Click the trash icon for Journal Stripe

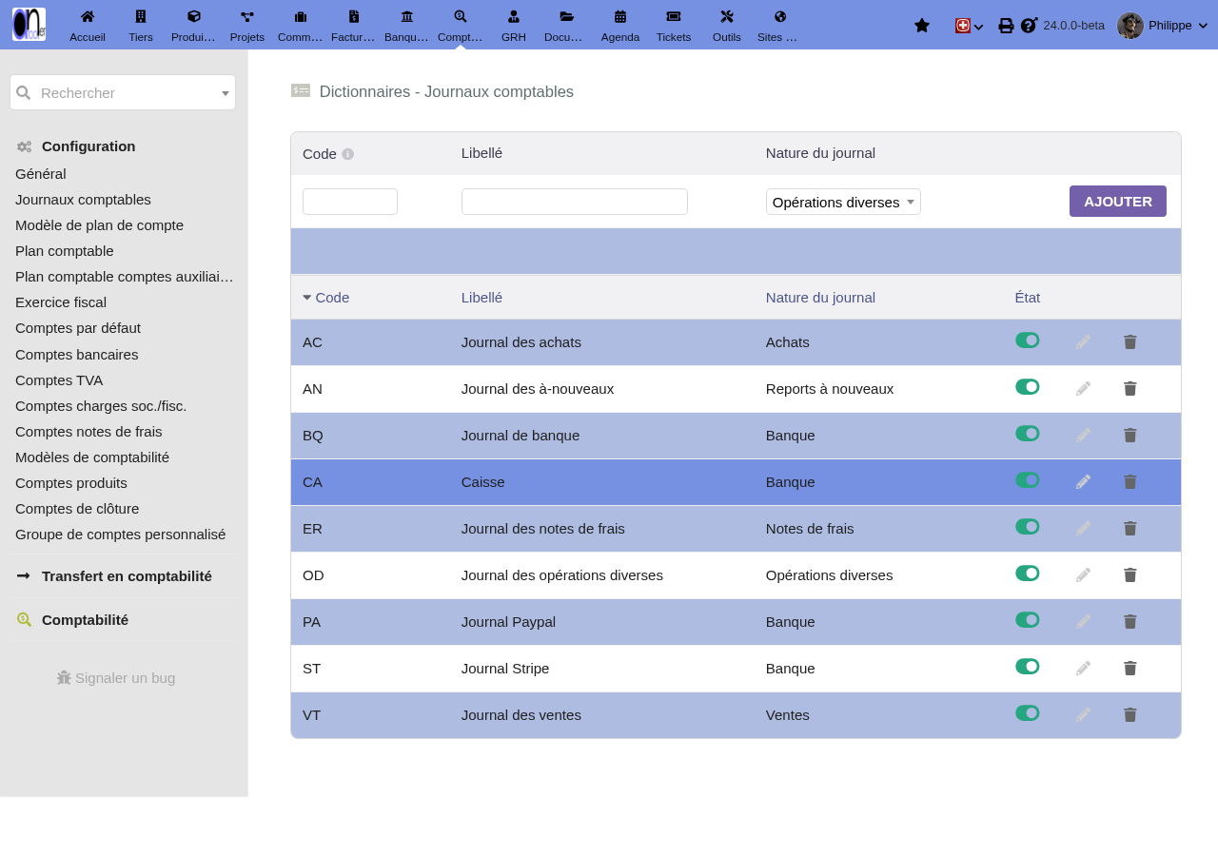coord(1130,668)
